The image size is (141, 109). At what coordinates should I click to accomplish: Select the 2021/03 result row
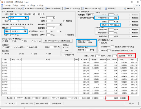69,68
